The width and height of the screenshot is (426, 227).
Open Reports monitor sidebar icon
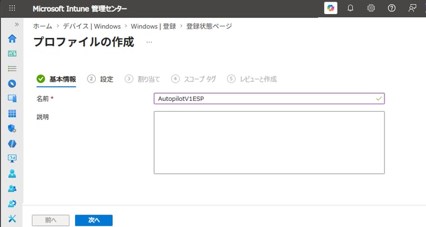coord(12,158)
